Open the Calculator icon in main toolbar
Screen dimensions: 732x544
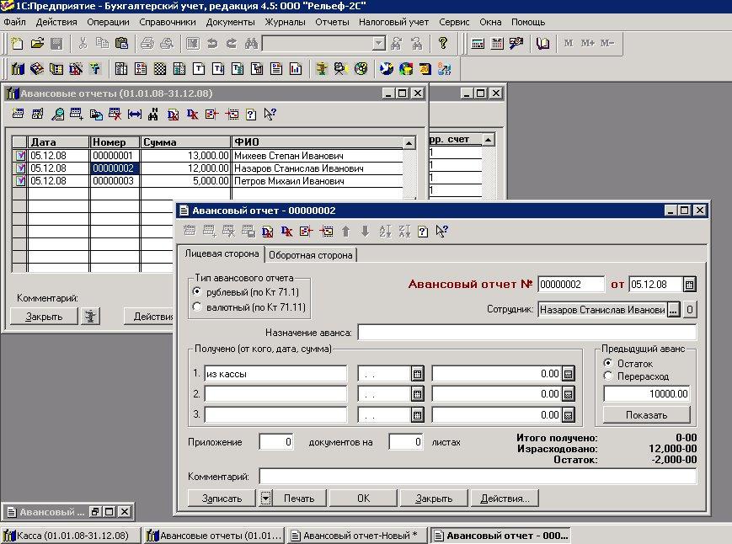(478, 44)
